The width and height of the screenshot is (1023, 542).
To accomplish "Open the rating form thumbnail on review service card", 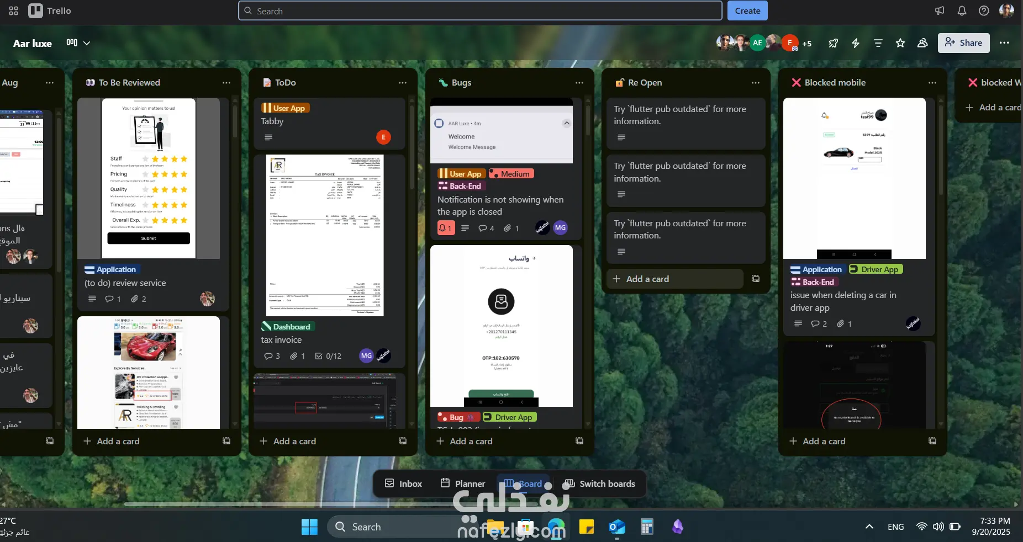I will pyautogui.click(x=149, y=178).
